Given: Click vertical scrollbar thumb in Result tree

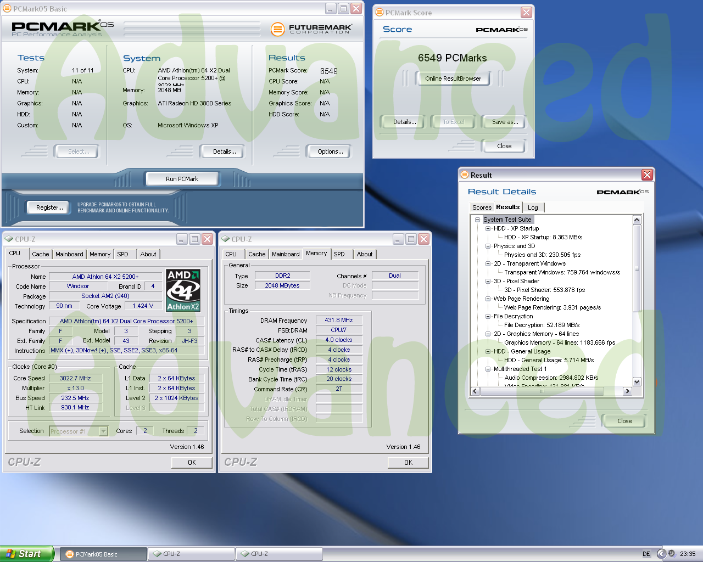Looking at the screenshot, I should [x=637, y=268].
